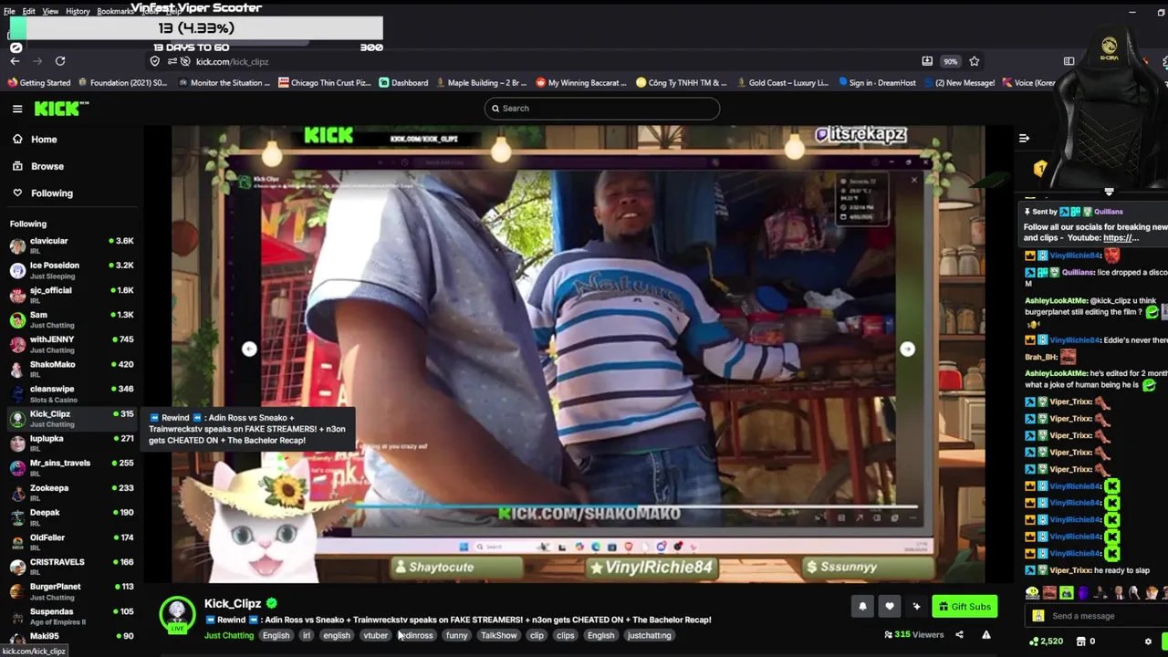Viewport: 1168px width, 657px height.
Task: Click the clips tag
Action: pyautogui.click(x=566, y=635)
